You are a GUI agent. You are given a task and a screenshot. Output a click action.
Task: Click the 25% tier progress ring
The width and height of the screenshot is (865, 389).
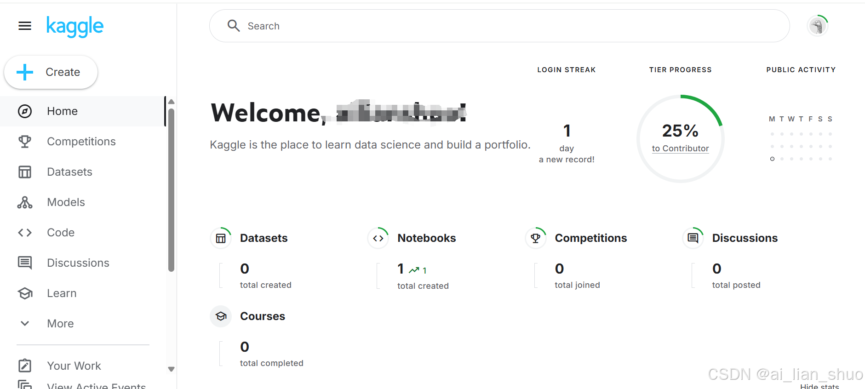coord(680,139)
